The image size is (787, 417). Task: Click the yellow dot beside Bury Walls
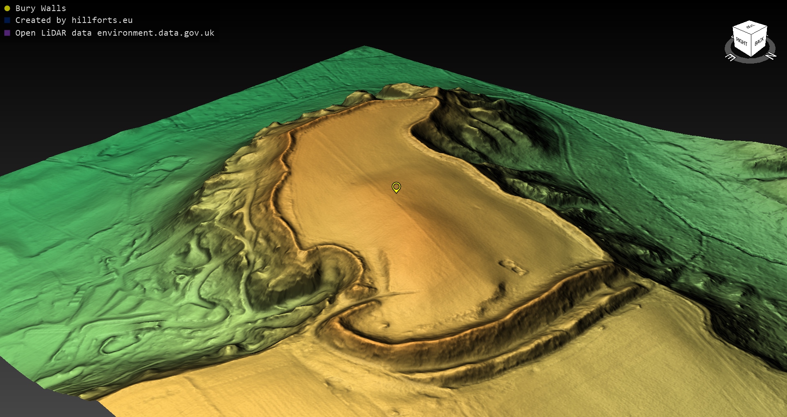tap(7, 8)
